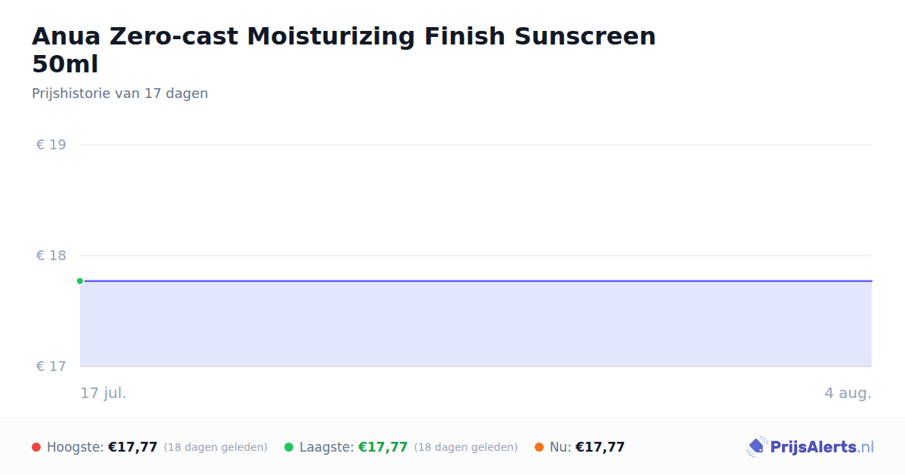
Task: Select the € 17 axis label
Action: (x=51, y=366)
